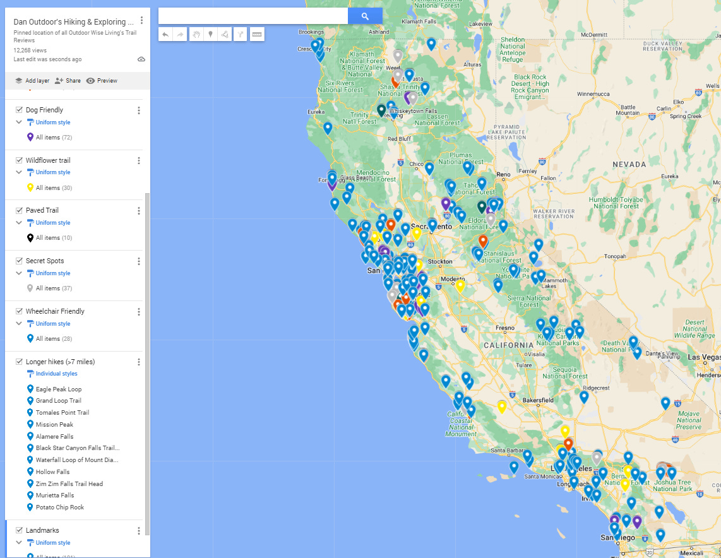
Task: Open Longer hikes layer options menu
Action: [139, 362]
